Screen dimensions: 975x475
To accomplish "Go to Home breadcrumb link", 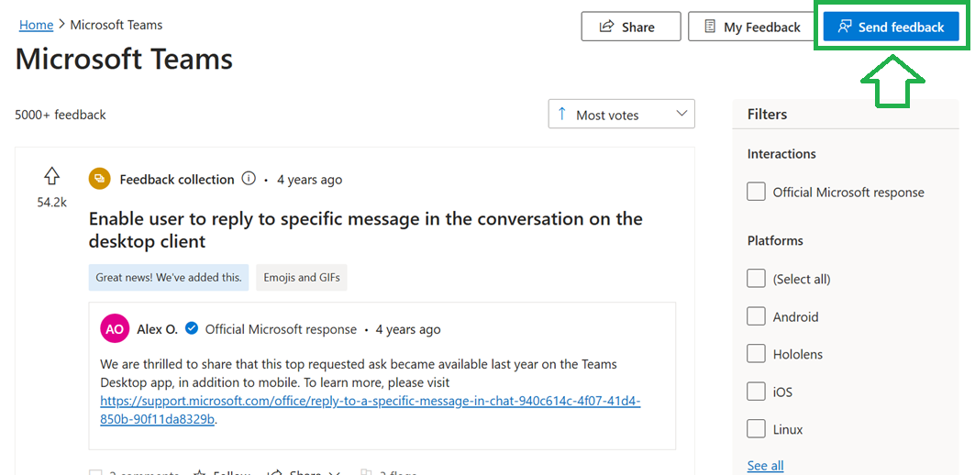I will pyautogui.click(x=36, y=25).
